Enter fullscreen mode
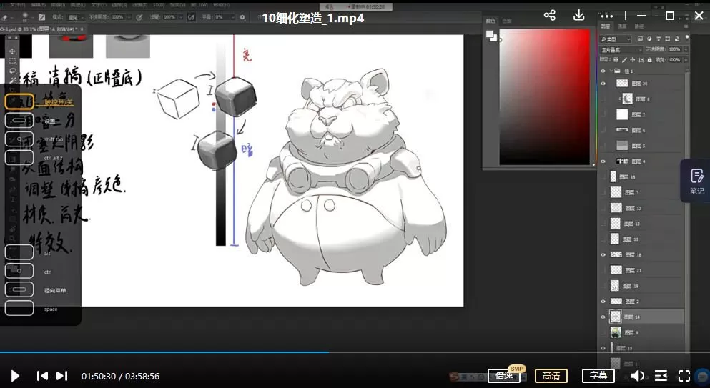The image size is (710, 388). [684, 376]
